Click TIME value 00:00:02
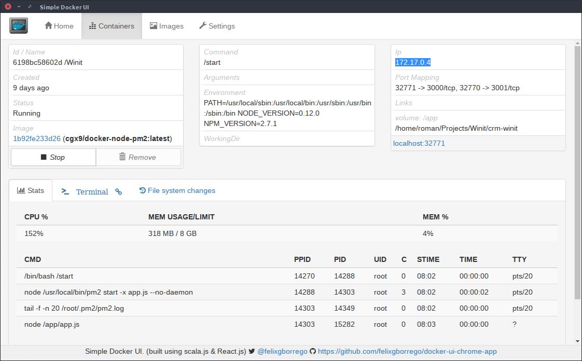 (x=474, y=292)
